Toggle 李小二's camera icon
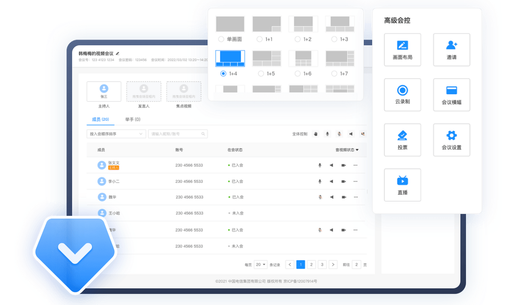The height and width of the screenshot is (305, 527). pos(343,181)
